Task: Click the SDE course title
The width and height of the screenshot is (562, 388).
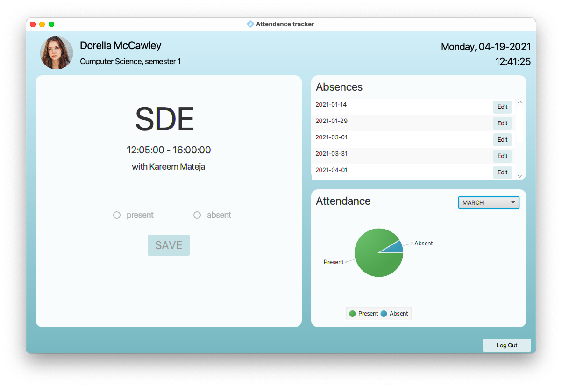Action: click(x=164, y=119)
